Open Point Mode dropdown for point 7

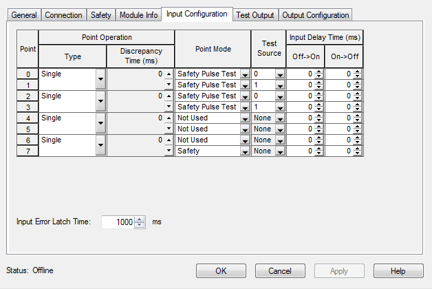click(x=245, y=151)
